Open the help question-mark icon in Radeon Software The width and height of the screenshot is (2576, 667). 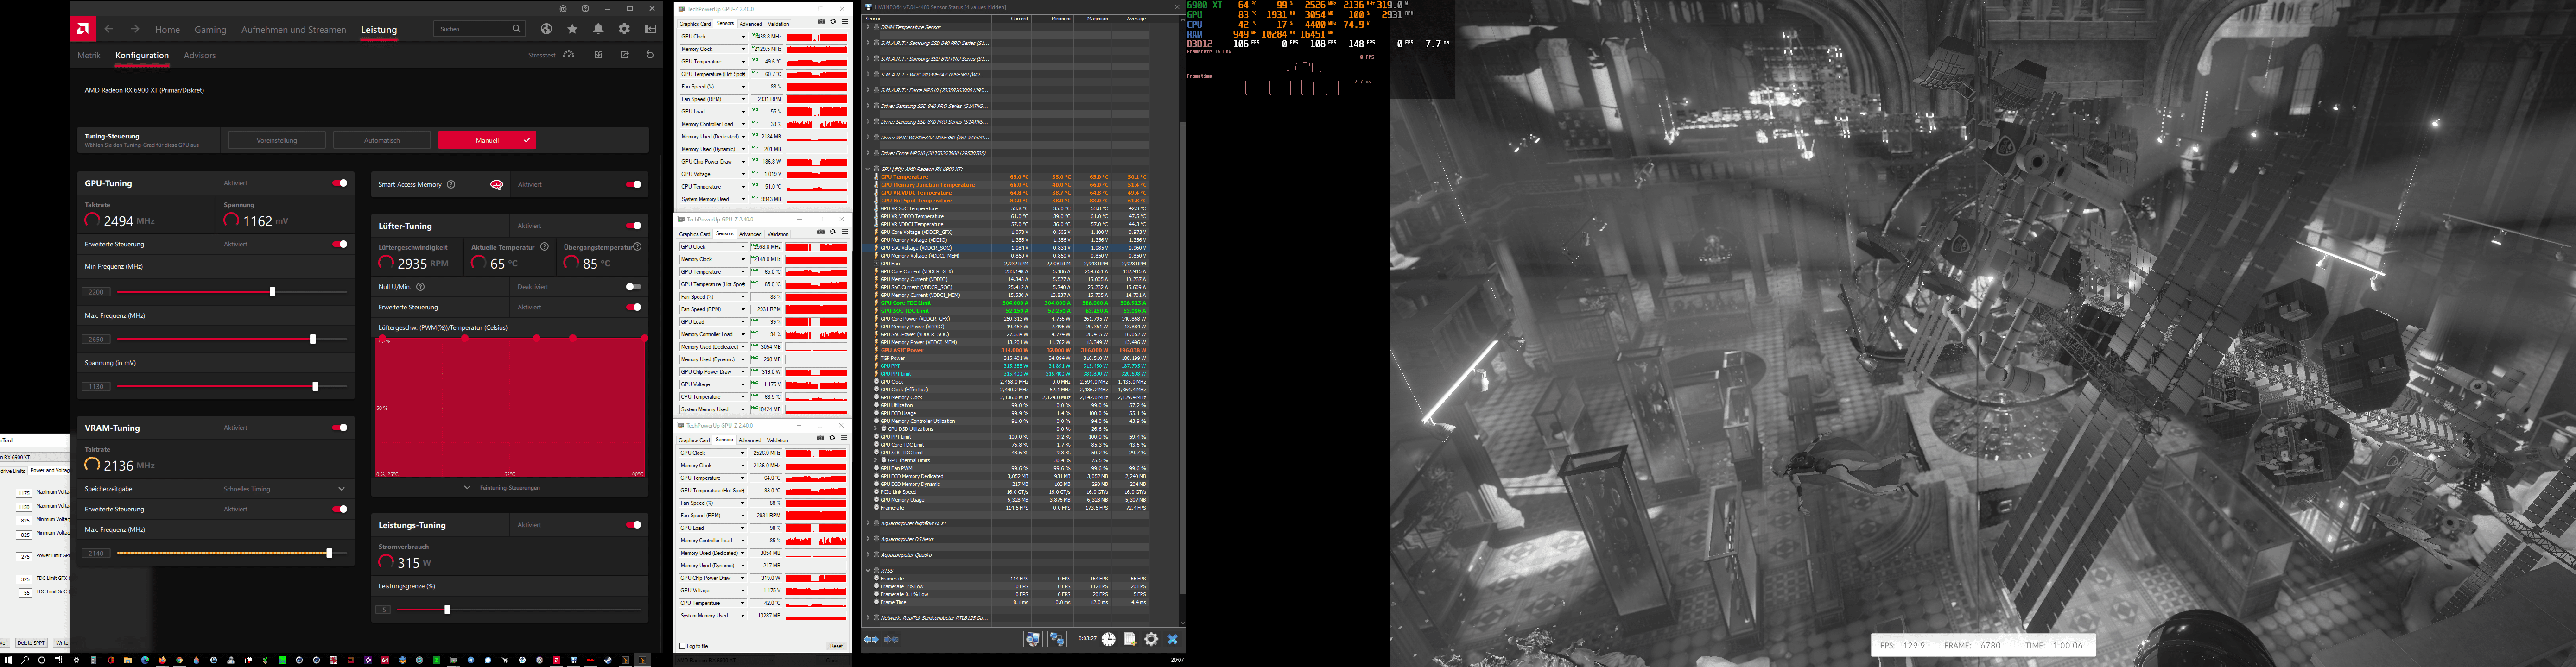[x=585, y=8]
